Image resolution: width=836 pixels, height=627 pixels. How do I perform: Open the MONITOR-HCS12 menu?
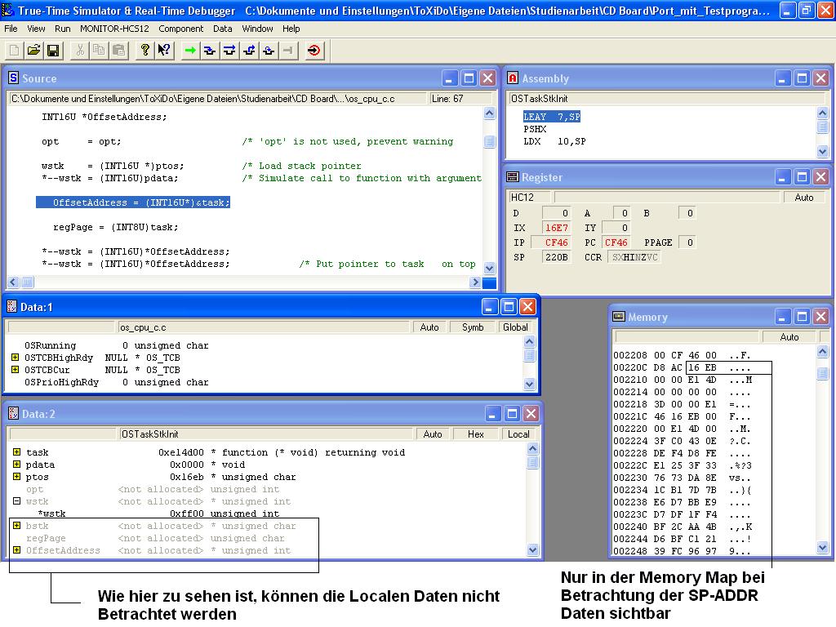pyautogui.click(x=114, y=29)
